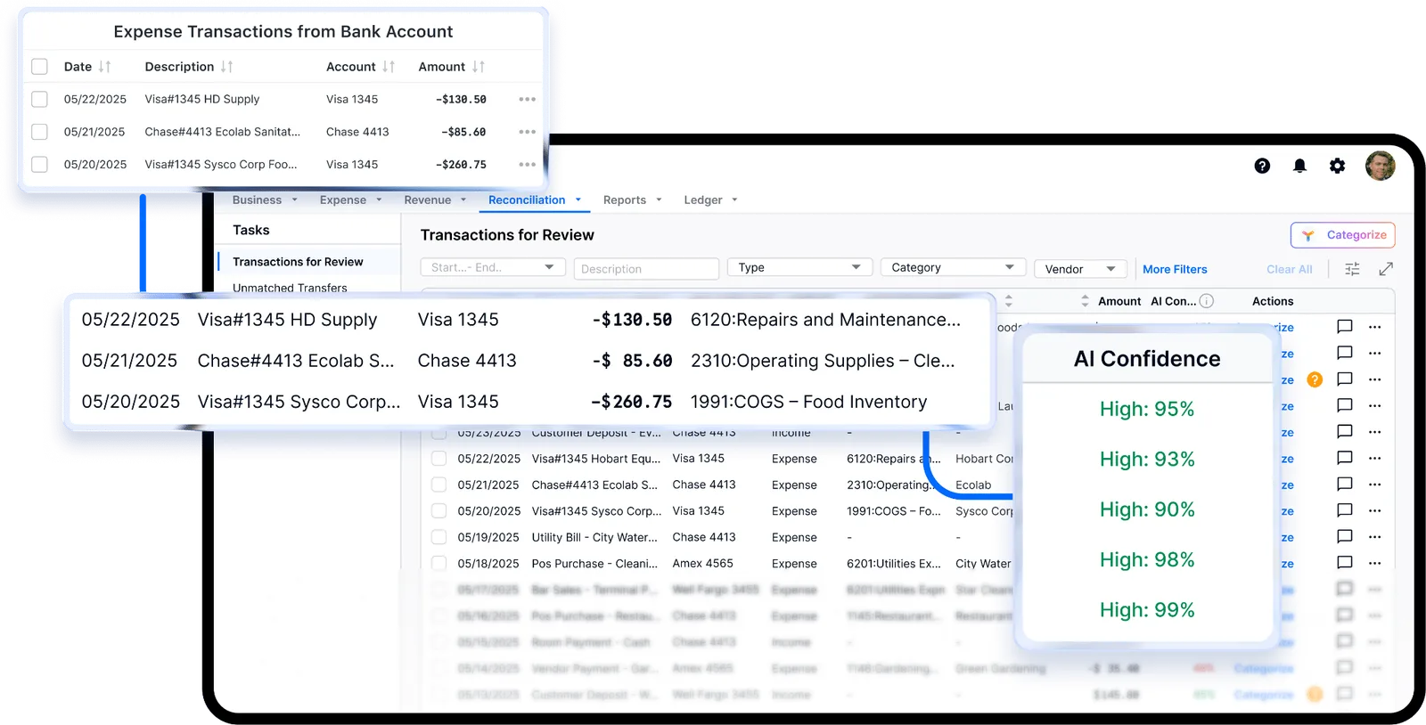
Task: Expand the Expense menu
Action: click(x=350, y=200)
